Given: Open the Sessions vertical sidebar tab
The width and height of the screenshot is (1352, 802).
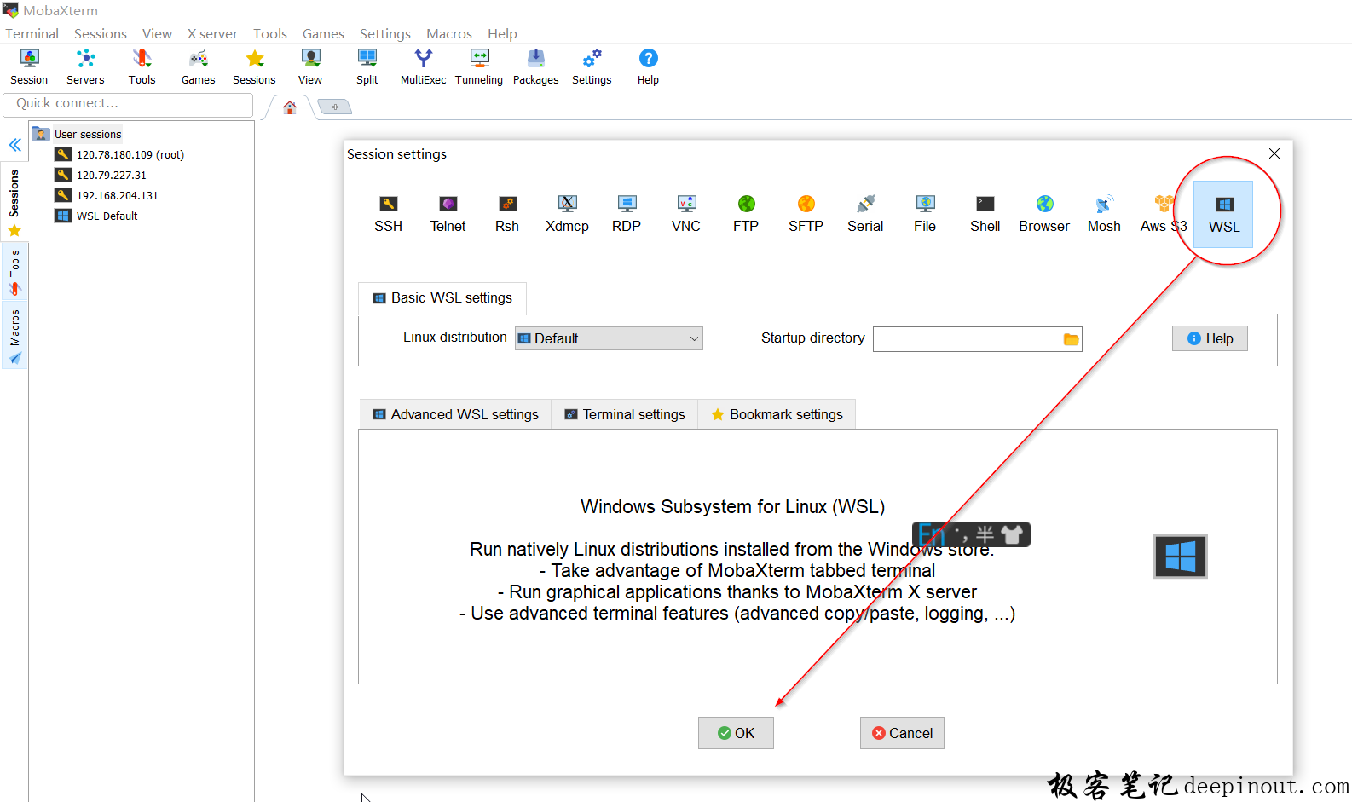Looking at the screenshot, I should (14, 202).
